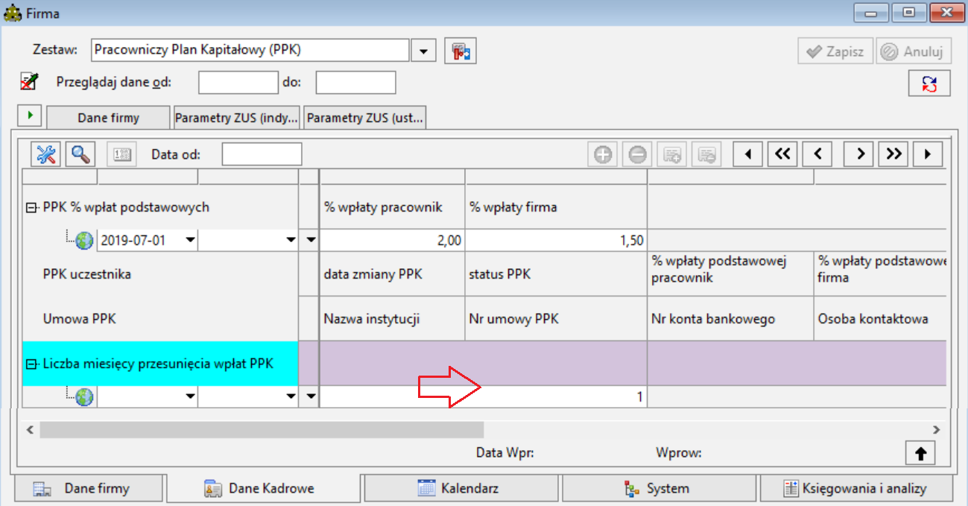Screen dimensions: 968x506
Task: Open the narrow arrow dropdown in the last row
Action: click(x=311, y=397)
